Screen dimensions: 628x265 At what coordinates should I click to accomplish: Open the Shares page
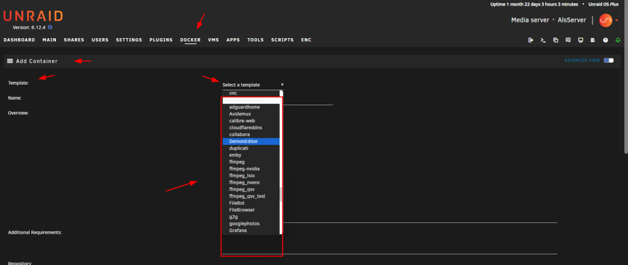point(74,40)
